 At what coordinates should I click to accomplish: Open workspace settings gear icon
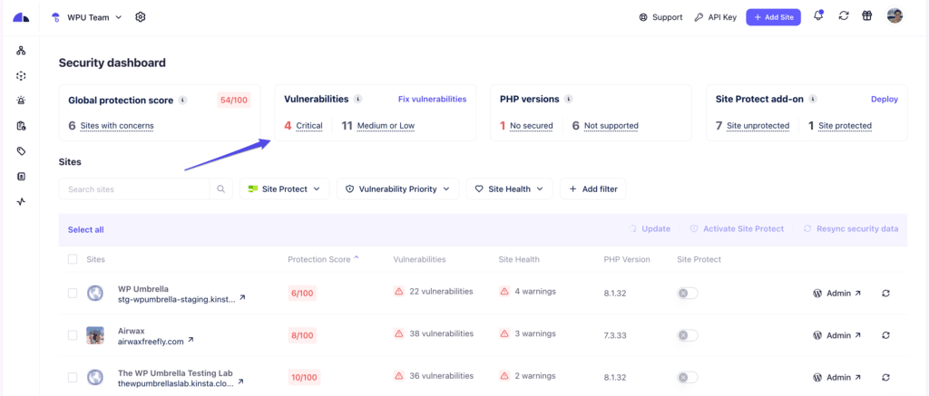click(x=141, y=17)
